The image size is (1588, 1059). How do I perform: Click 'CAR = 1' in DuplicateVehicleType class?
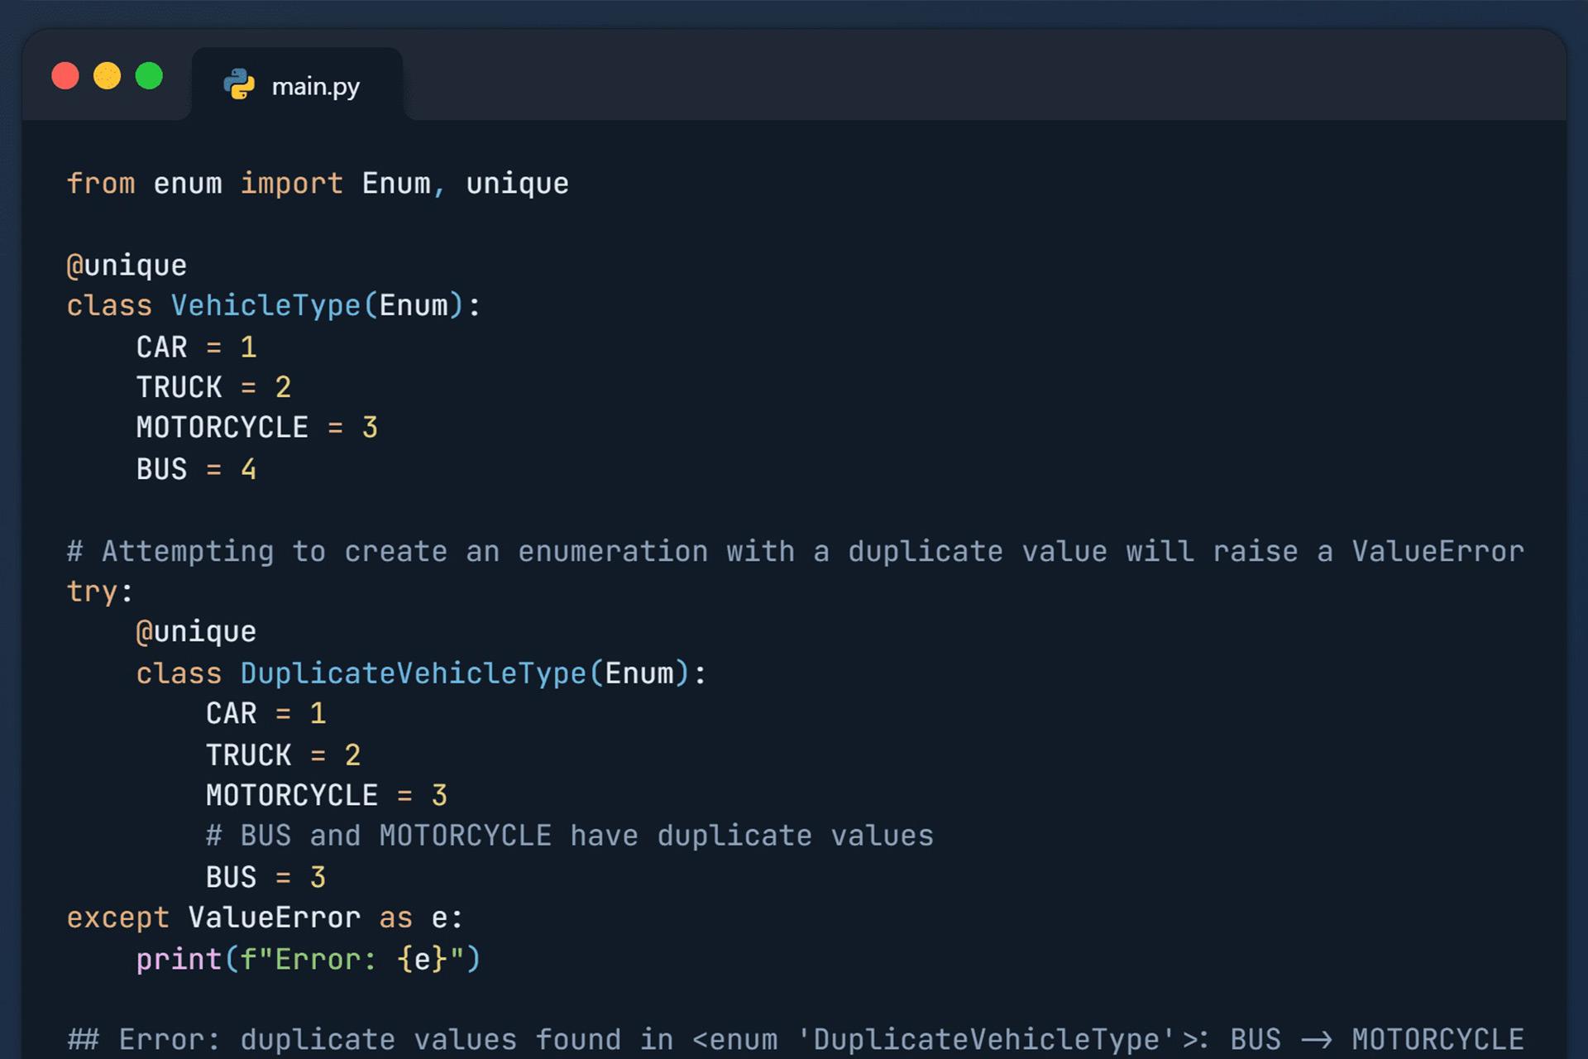click(266, 714)
